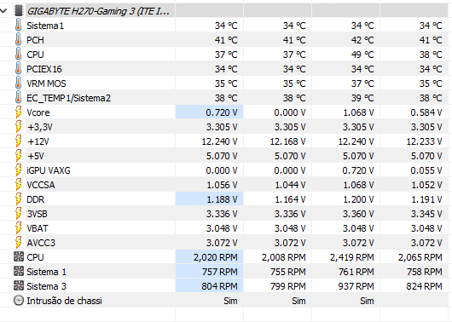Click lightning bolt icon beside +12V
Image resolution: width=452 pixels, height=322 pixels.
pos(18,141)
